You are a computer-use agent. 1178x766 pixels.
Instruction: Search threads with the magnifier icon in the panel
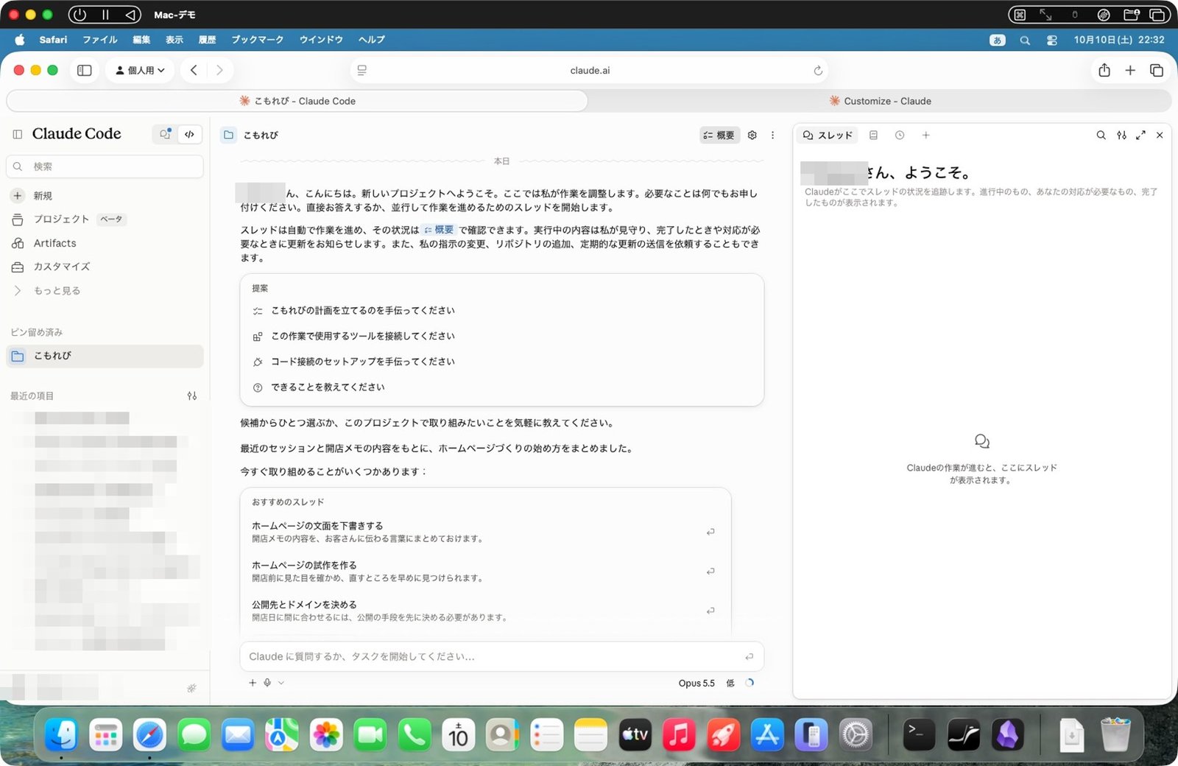point(1101,135)
